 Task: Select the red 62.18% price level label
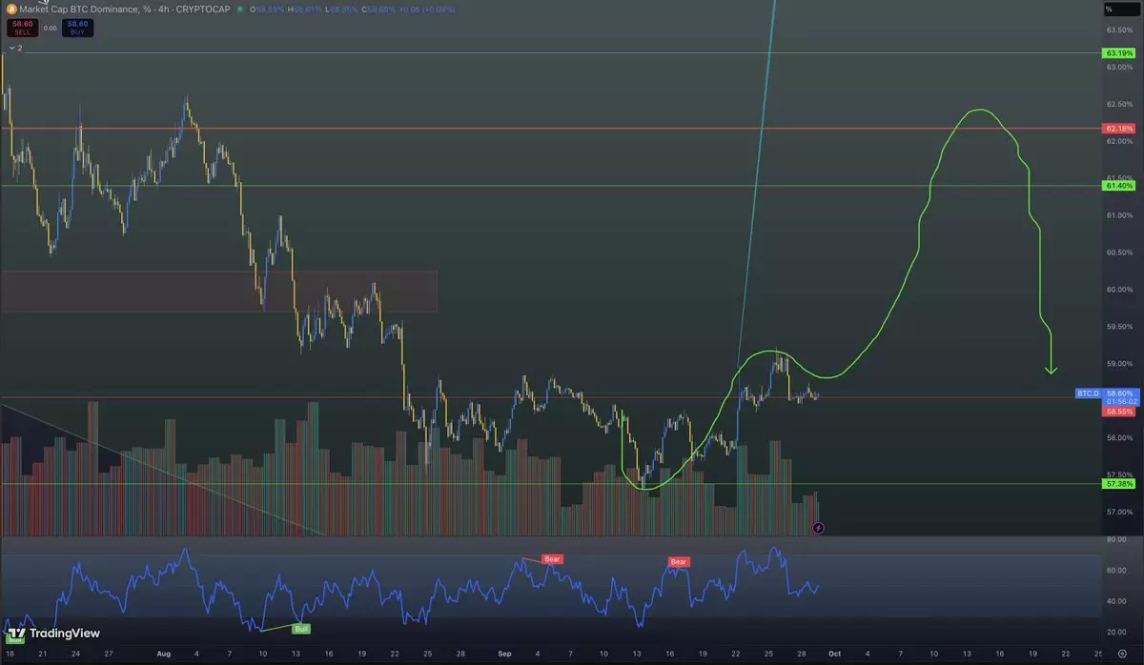[1118, 129]
